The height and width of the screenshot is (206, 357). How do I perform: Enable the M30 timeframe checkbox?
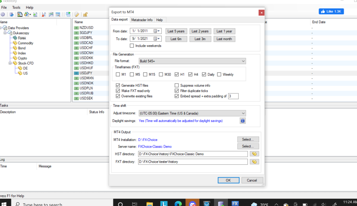click(x=161, y=74)
